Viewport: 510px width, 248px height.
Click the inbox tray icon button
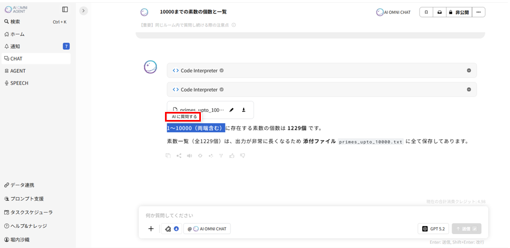[439, 12]
